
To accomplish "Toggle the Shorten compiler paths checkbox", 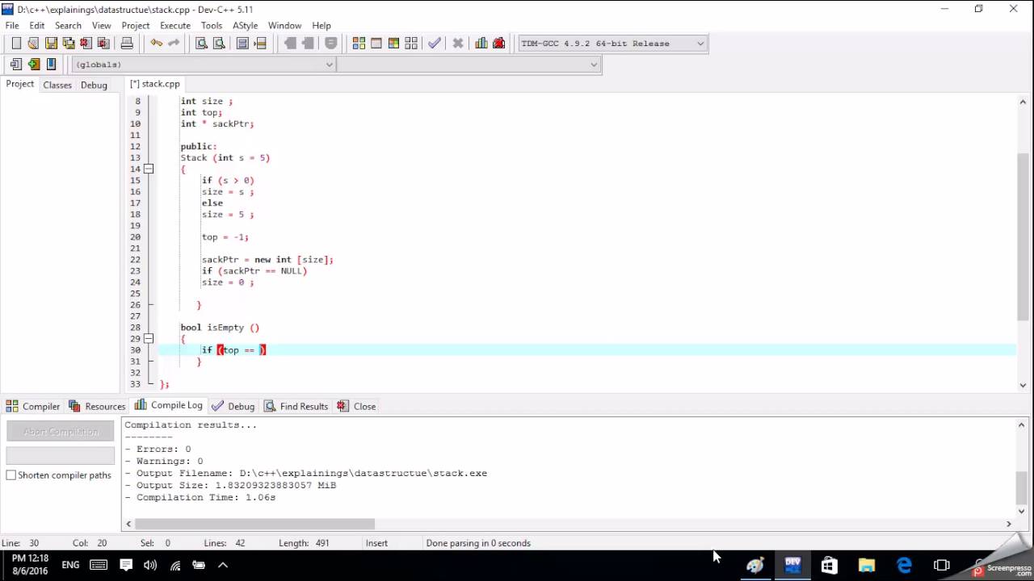I will pyautogui.click(x=11, y=475).
